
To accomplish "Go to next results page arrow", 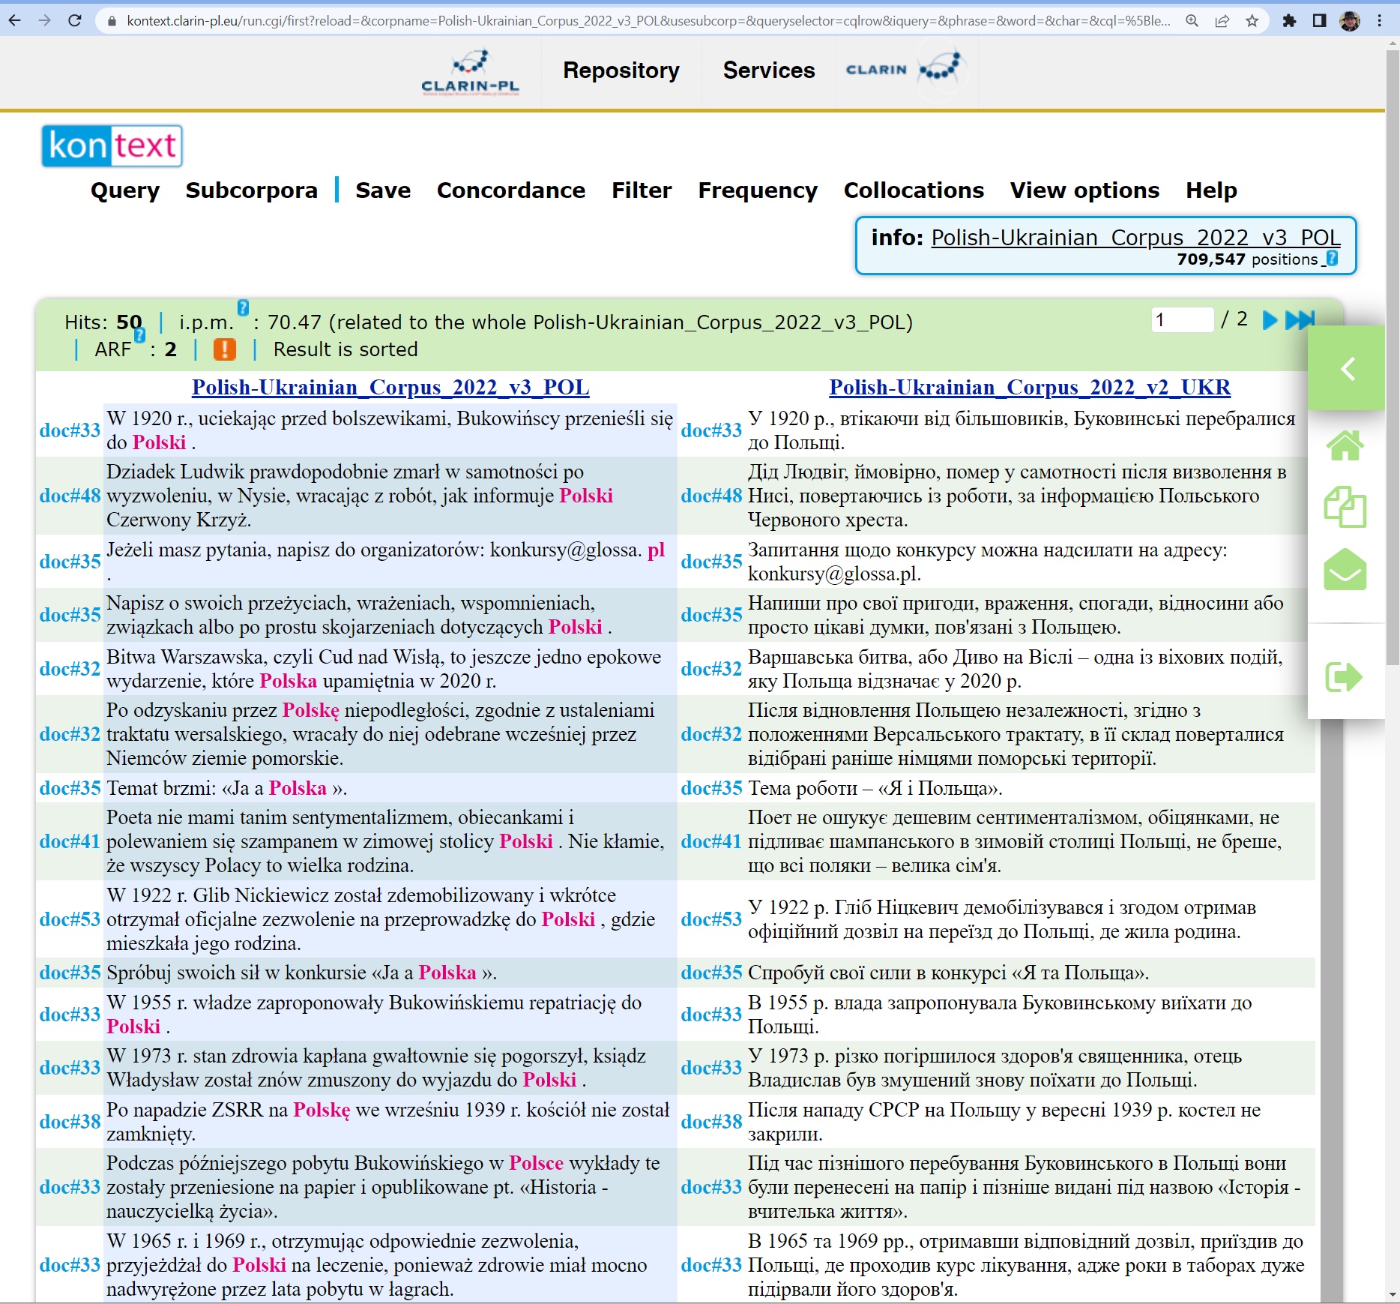I will point(1270,321).
